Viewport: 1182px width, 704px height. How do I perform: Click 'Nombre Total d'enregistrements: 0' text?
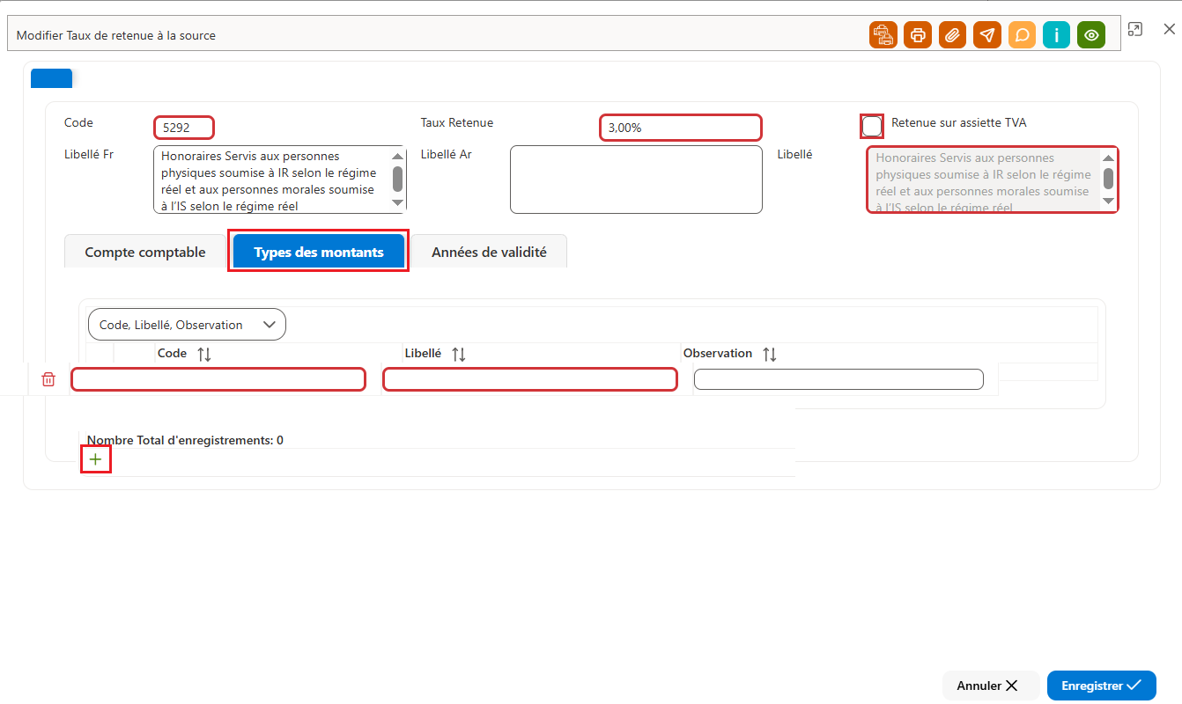pyautogui.click(x=185, y=440)
